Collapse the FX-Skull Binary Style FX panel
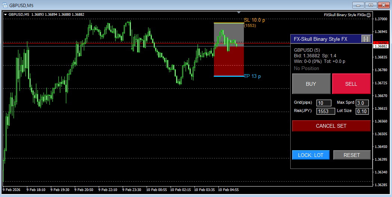 365,39
